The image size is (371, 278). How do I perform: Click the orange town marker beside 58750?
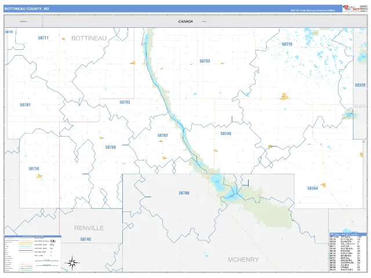pos(39,176)
